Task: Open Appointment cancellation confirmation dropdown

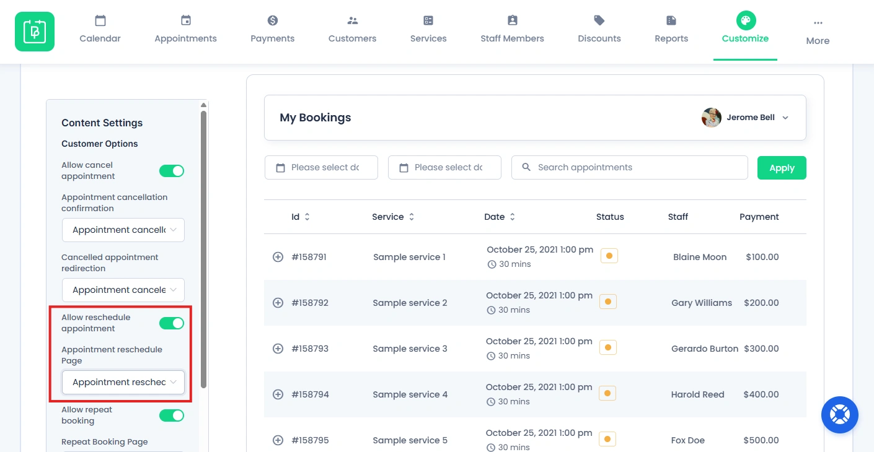Action: point(123,230)
